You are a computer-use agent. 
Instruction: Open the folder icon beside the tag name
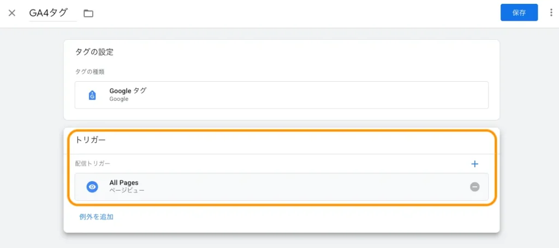[x=88, y=13]
